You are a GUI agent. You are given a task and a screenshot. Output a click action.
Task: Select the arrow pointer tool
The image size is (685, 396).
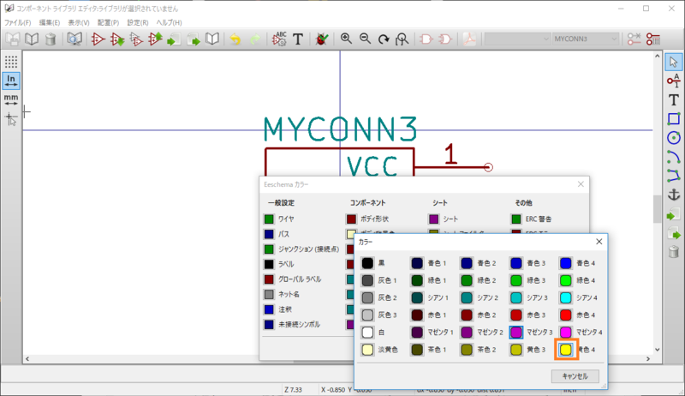click(673, 62)
